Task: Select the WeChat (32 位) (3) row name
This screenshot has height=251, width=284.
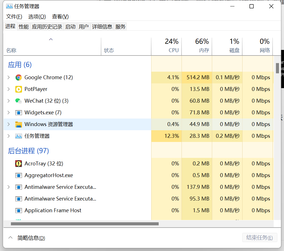Action: (46, 101)
